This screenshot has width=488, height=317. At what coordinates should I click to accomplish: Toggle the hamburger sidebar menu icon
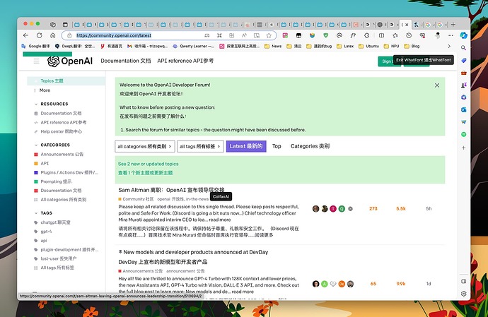pos(36,61)
